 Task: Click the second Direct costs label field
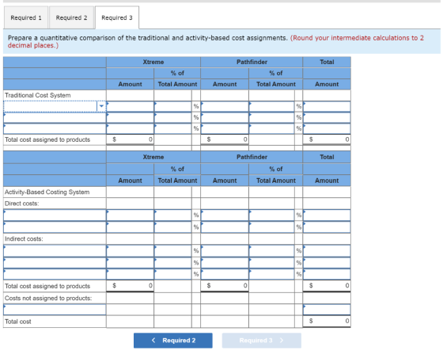pyautogui.click(x=55, y=227)
